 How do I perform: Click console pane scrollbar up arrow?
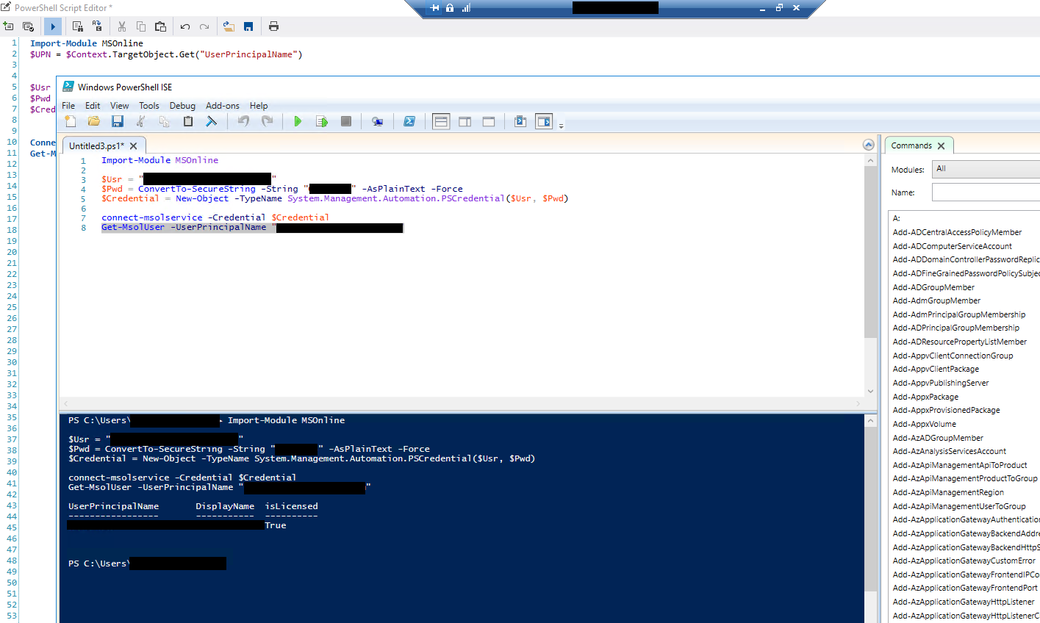[x=870, y=421]
